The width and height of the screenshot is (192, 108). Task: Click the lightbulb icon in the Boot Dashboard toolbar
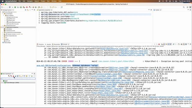click(x=26, y=76)
